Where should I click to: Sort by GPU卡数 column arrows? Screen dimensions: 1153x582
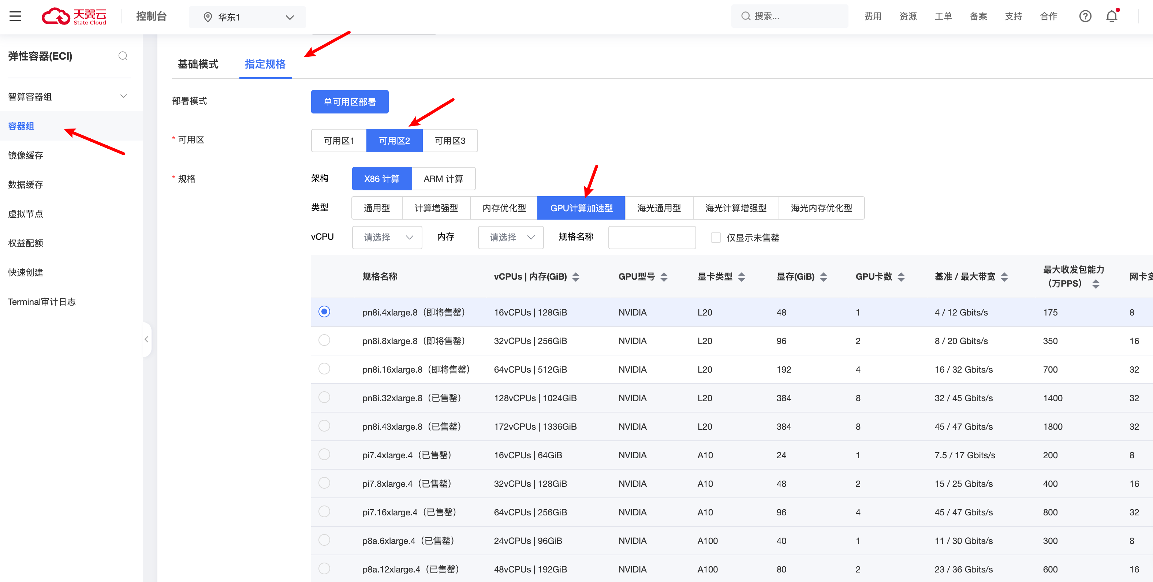tap(901, 277)
